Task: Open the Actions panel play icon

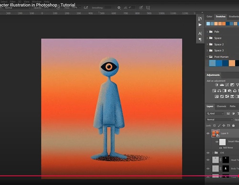Action: click(x=200, y=25)
